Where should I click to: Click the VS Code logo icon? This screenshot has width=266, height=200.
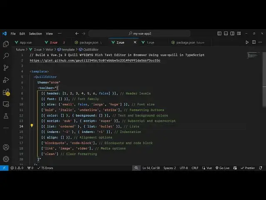[x=5, y=33]
